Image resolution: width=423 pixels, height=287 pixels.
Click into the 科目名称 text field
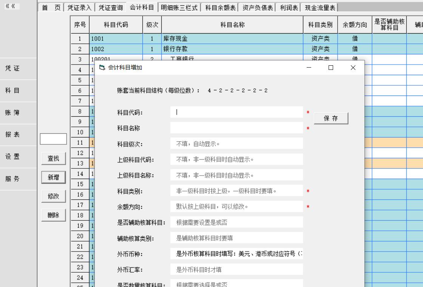[x=236, y=128]
